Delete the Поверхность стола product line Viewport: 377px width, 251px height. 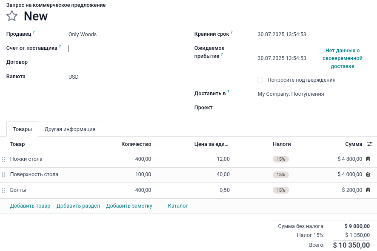click(x=368, y=174)
